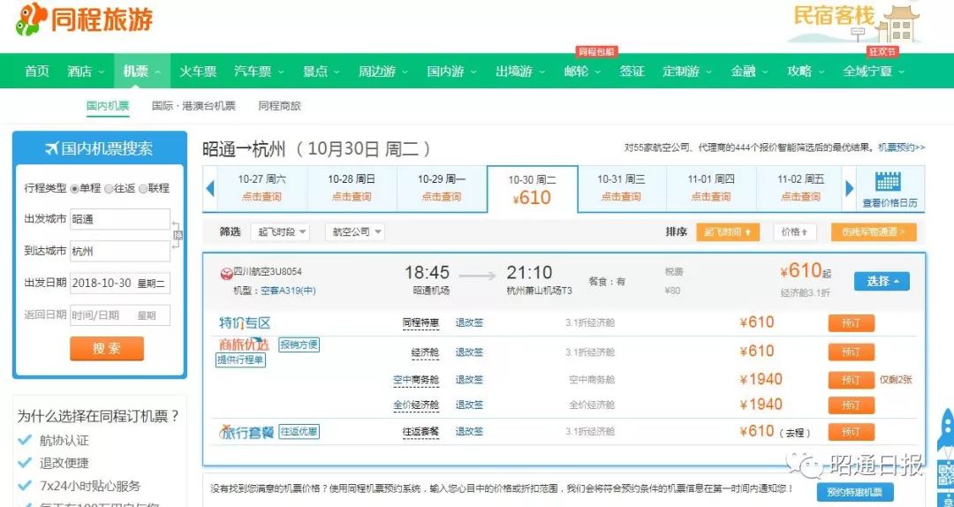The image size is (954, 507).
Task: Switch to 国际·港澳台机票 sub-tab
Action: pyautogui.click(x=193, y=106)
